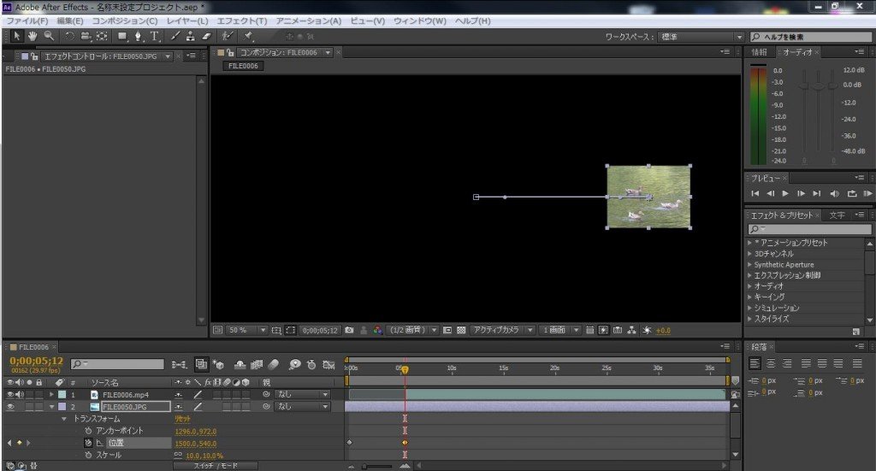
Task: Toggle the position property stopwatch
Action: 88,443
